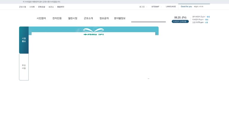Visit the 문화관광 site link
The height and width of the screenshot is (129, 229).
tap(42, 7)
